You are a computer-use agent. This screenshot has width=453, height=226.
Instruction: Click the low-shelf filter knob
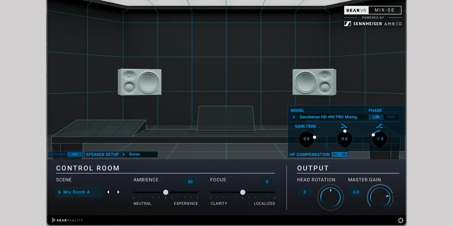(x=344, y=139)
